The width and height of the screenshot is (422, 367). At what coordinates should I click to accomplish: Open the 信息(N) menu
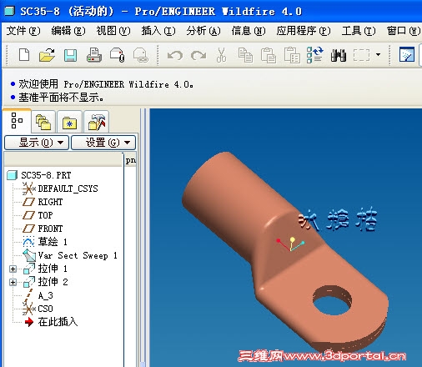coord(249,31)
